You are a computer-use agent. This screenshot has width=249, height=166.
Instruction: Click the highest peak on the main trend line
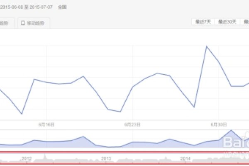click(207, 46)
